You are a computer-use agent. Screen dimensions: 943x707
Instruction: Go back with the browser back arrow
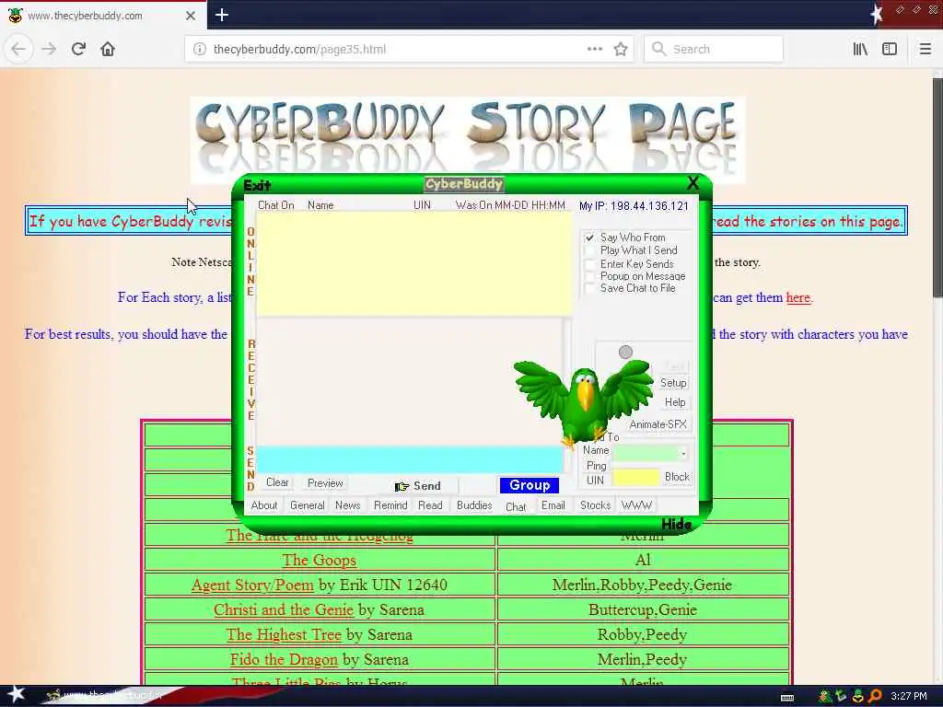pyautogui.click(x=18, y=49)
